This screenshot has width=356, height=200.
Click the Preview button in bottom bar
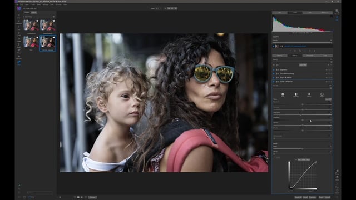(92, 197)
